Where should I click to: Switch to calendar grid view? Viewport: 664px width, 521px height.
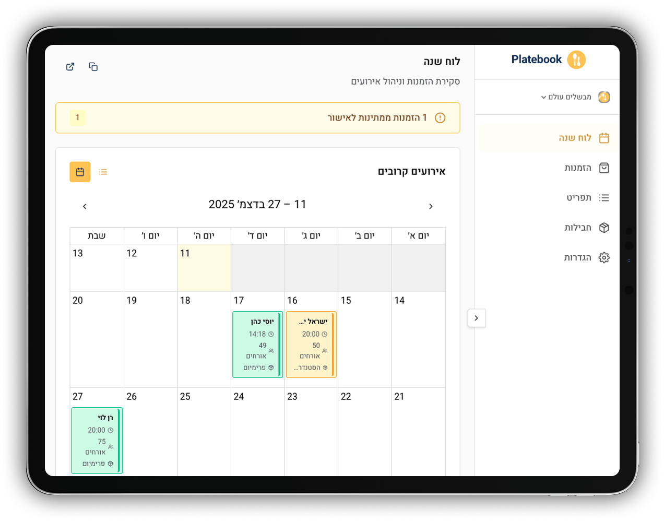click(80, 172)
